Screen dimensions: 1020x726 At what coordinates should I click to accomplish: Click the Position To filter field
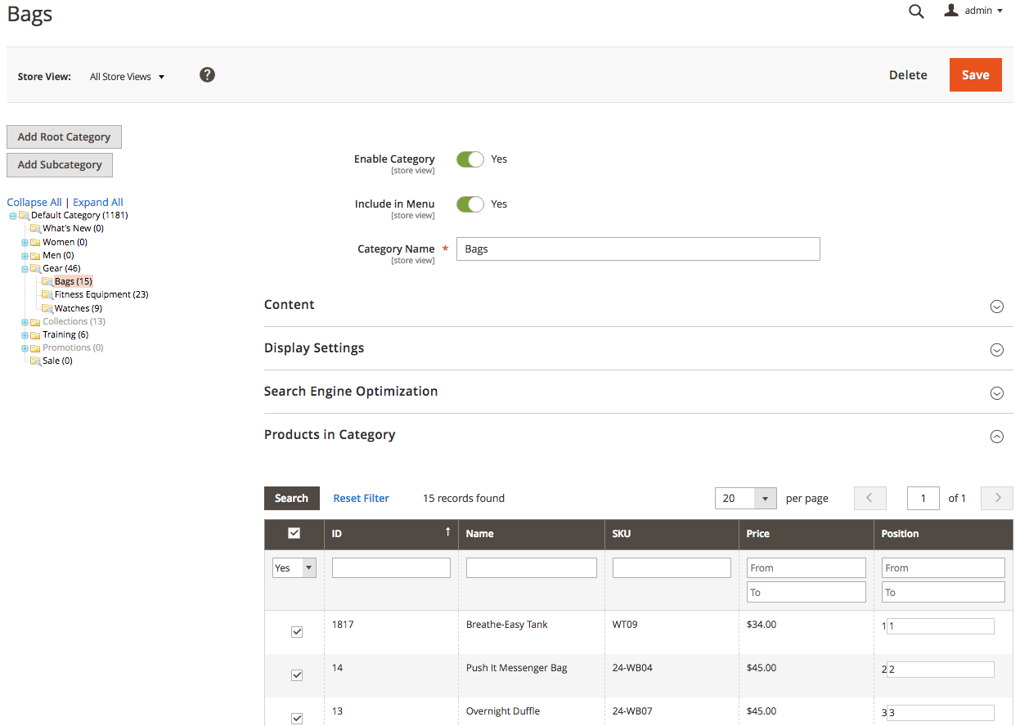[x=943, y=592]
